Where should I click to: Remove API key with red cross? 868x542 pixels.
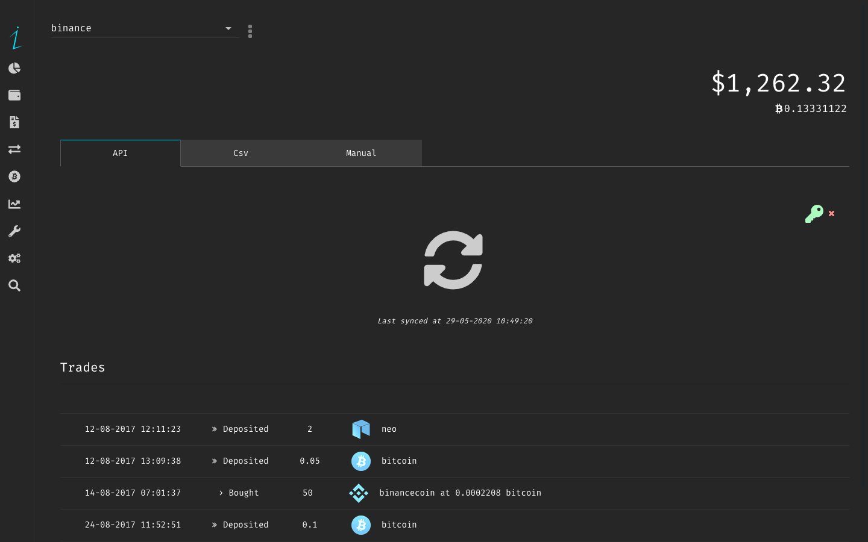click(832, 213)
